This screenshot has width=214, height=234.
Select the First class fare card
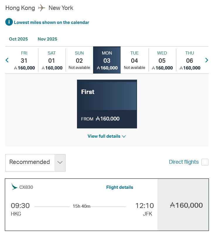pyautogui.click(x=107, y=104)
